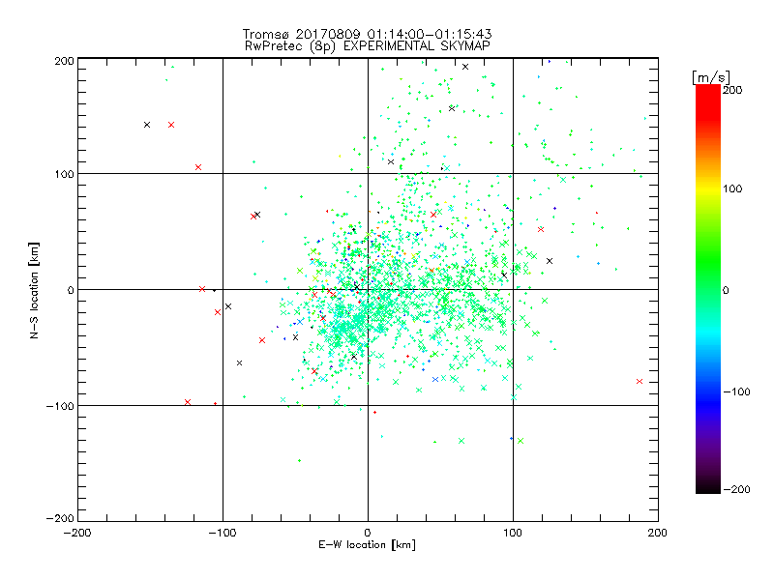Click the yellow band of the colorbar near 100
Screen dimensions: 774x580
(708, 189)
